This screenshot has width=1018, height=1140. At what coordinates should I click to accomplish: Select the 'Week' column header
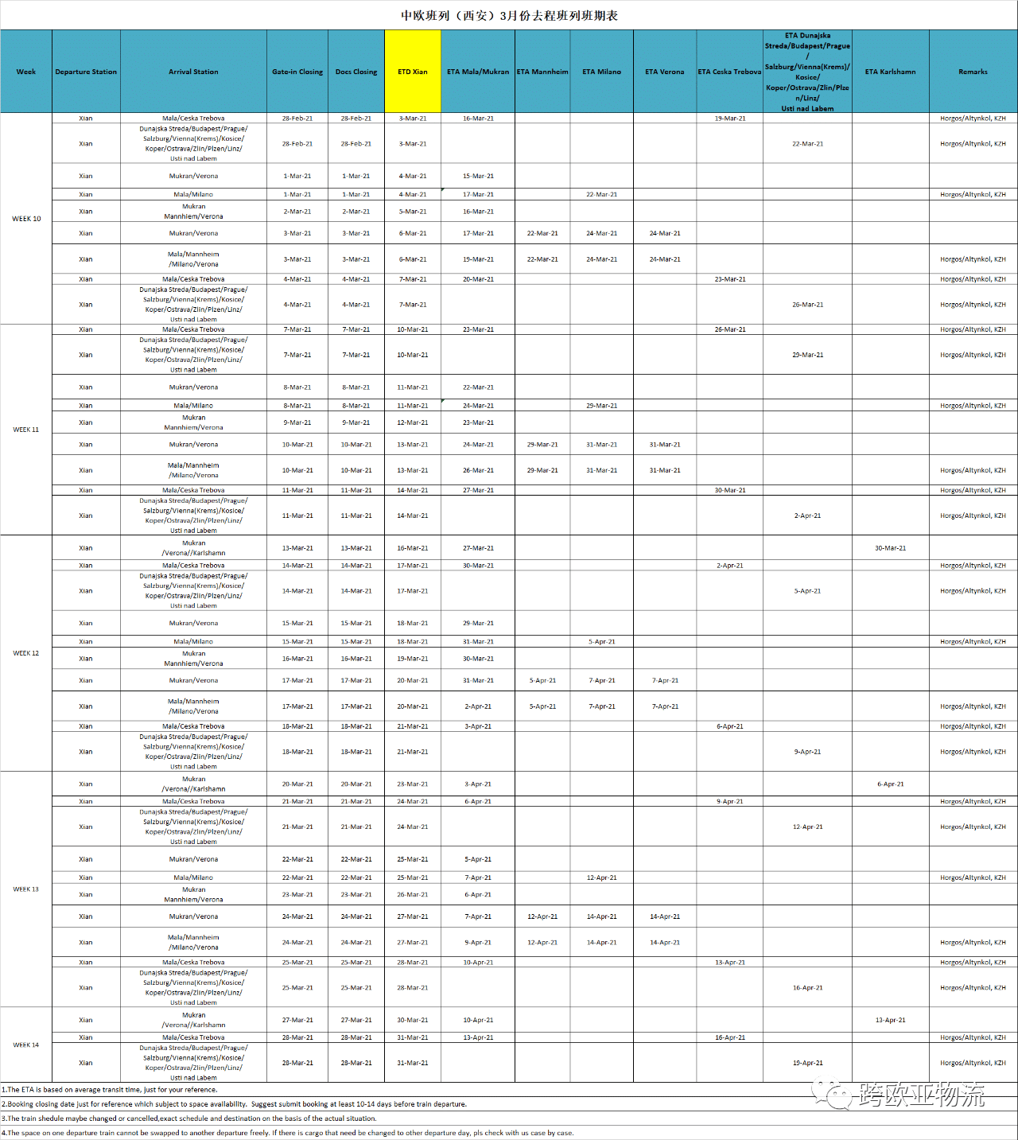[26, 72]
